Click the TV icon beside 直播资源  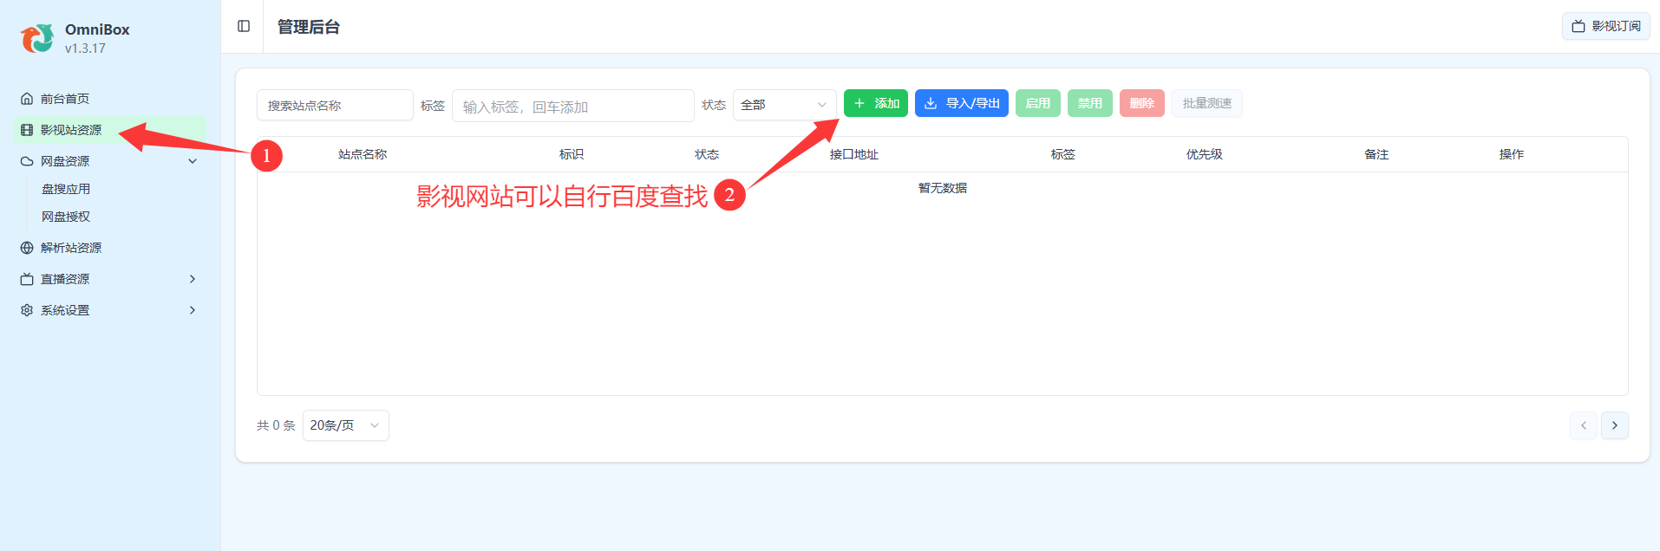coord(27,279)
